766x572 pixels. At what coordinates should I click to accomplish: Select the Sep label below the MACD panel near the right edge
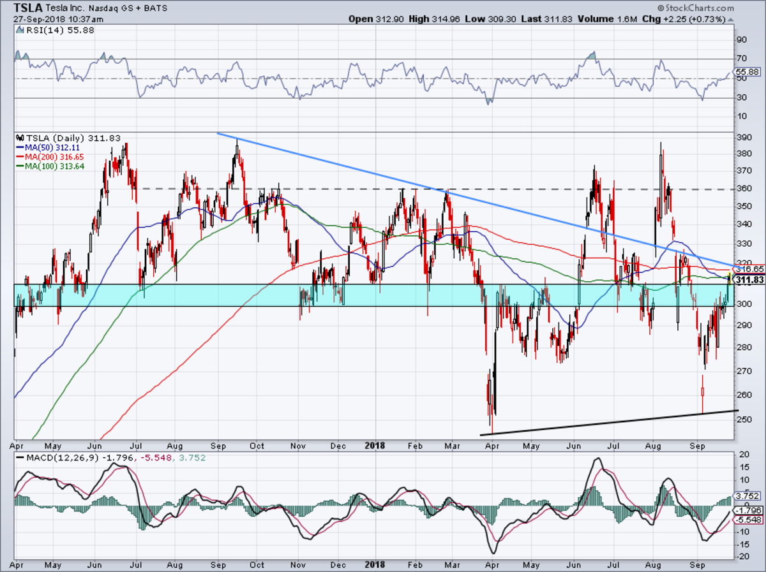pyautogui.click(x=698, y=564)
